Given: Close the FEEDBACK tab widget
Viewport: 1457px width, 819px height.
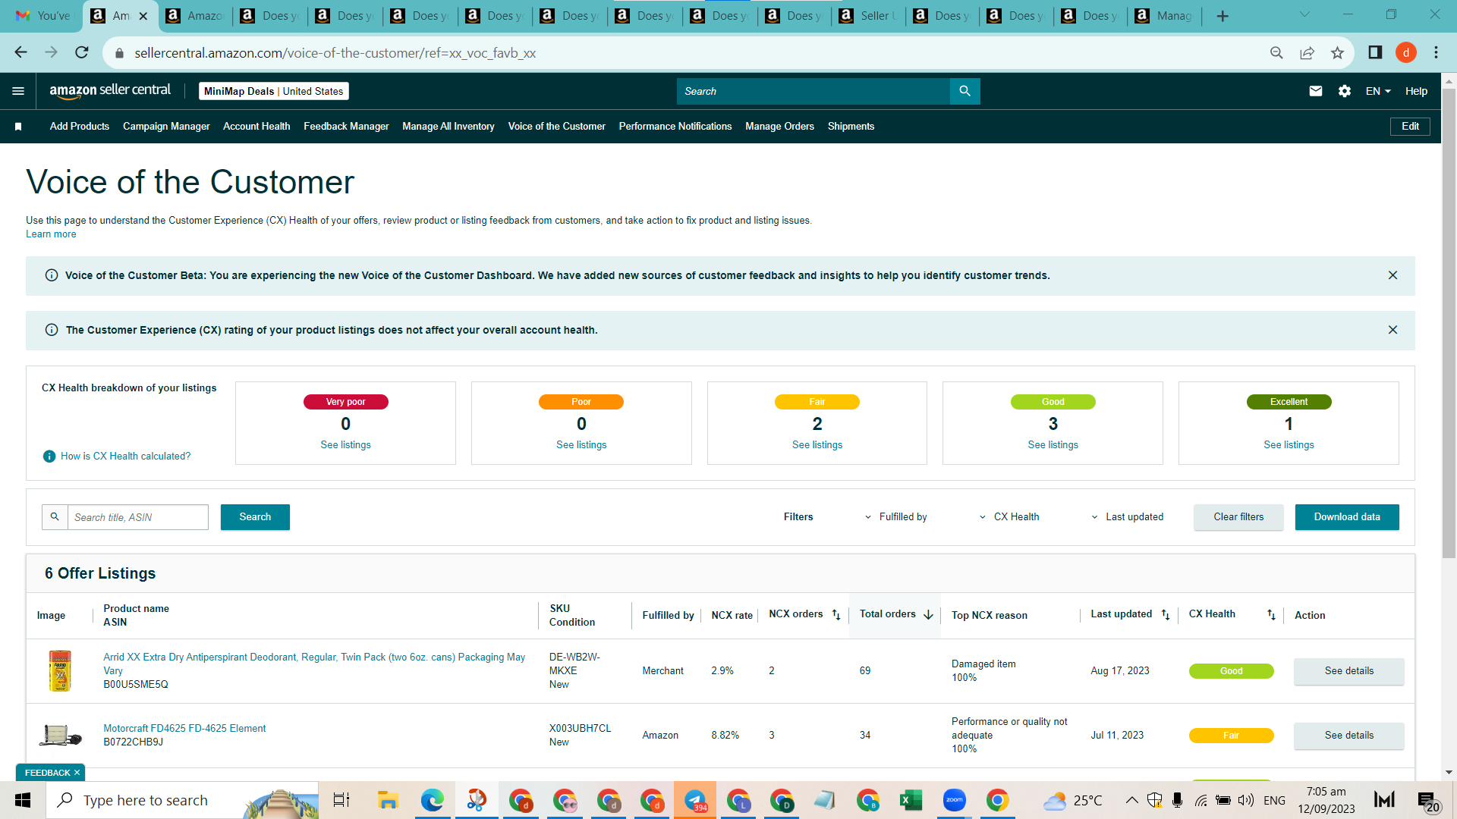Looking at the screenshot, I should click(77, 773).
